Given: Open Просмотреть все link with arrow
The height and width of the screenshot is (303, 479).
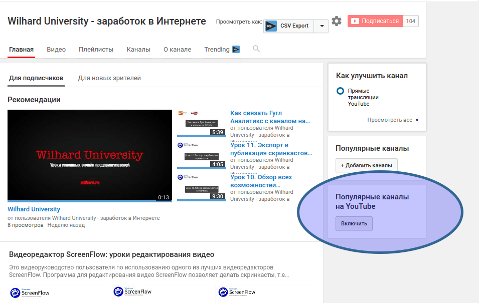Looking at the screenshot, I should tap(392, 120).
